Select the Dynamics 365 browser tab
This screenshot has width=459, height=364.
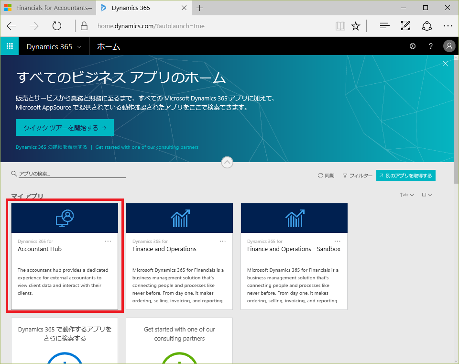coord(144,8)
